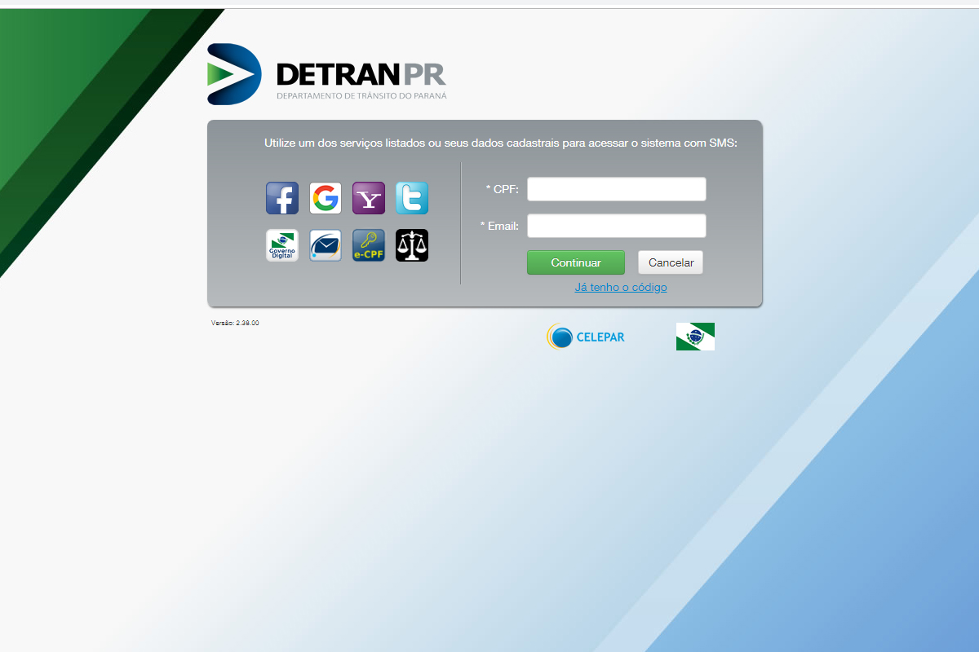
Task: Sign in with the Facebook icon
Action: 282,198
